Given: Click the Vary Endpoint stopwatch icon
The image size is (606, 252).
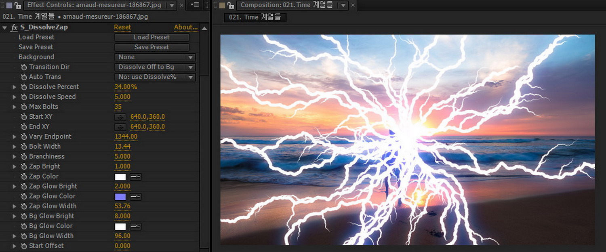Looking at the screenshot, I should 24,136.
